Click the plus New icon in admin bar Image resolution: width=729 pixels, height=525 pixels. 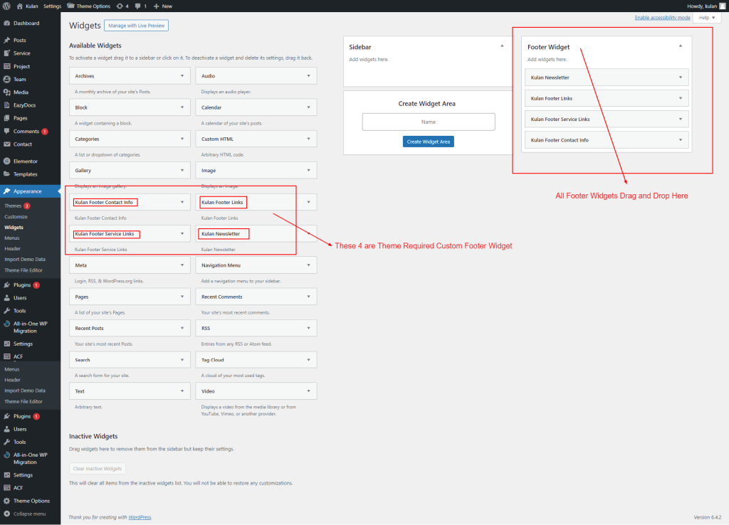[x=156, y=6]
